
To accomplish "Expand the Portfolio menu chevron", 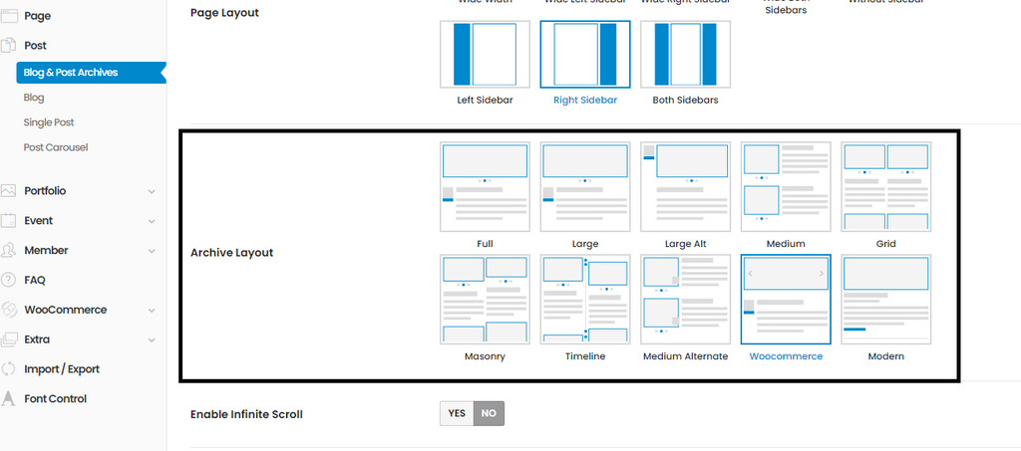I will tap(152, 192).
